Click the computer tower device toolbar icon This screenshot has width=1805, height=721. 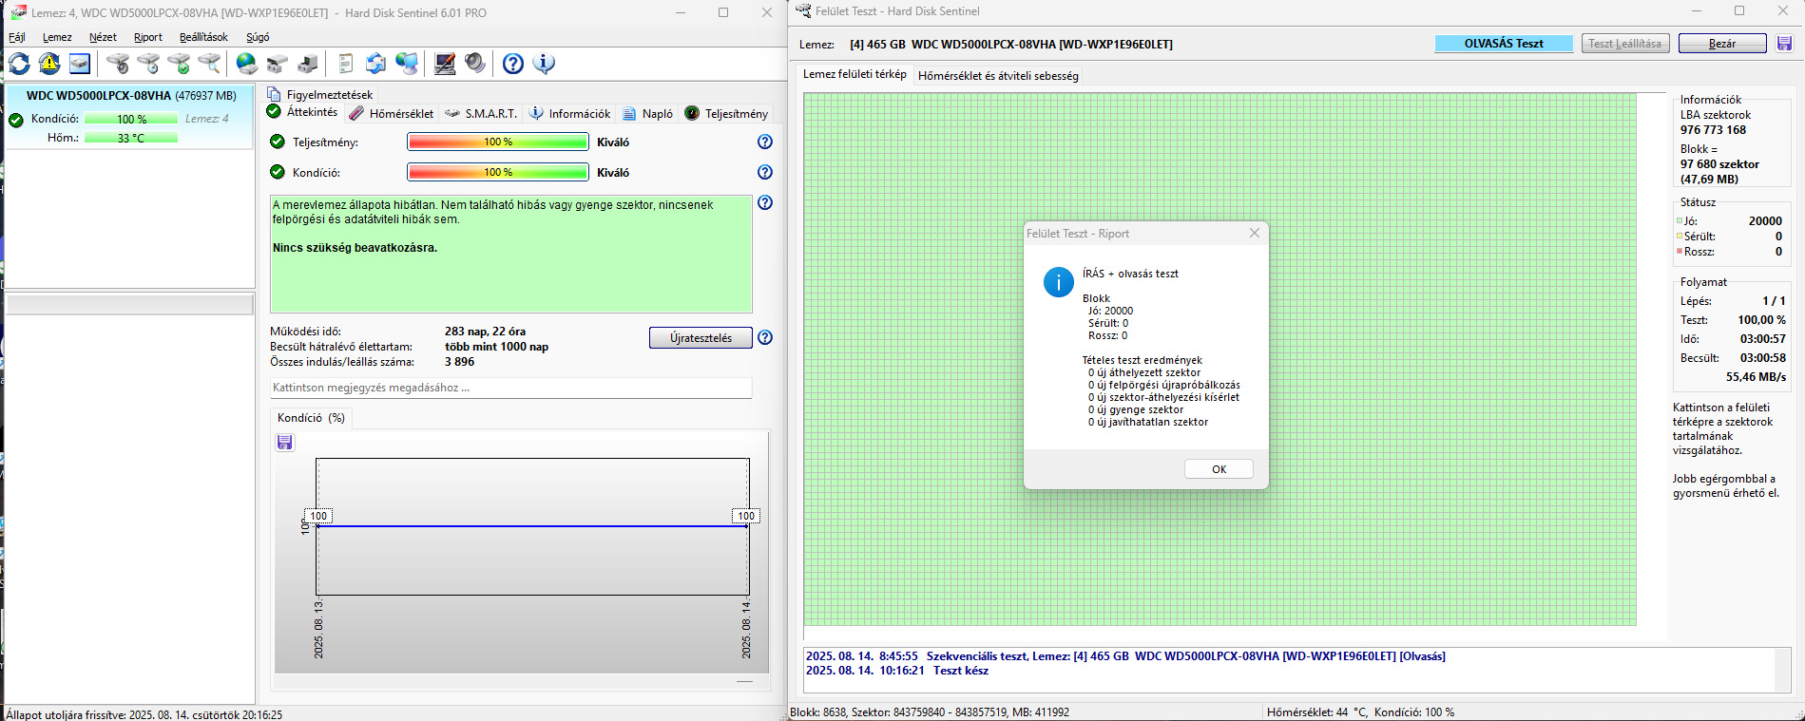308,64
